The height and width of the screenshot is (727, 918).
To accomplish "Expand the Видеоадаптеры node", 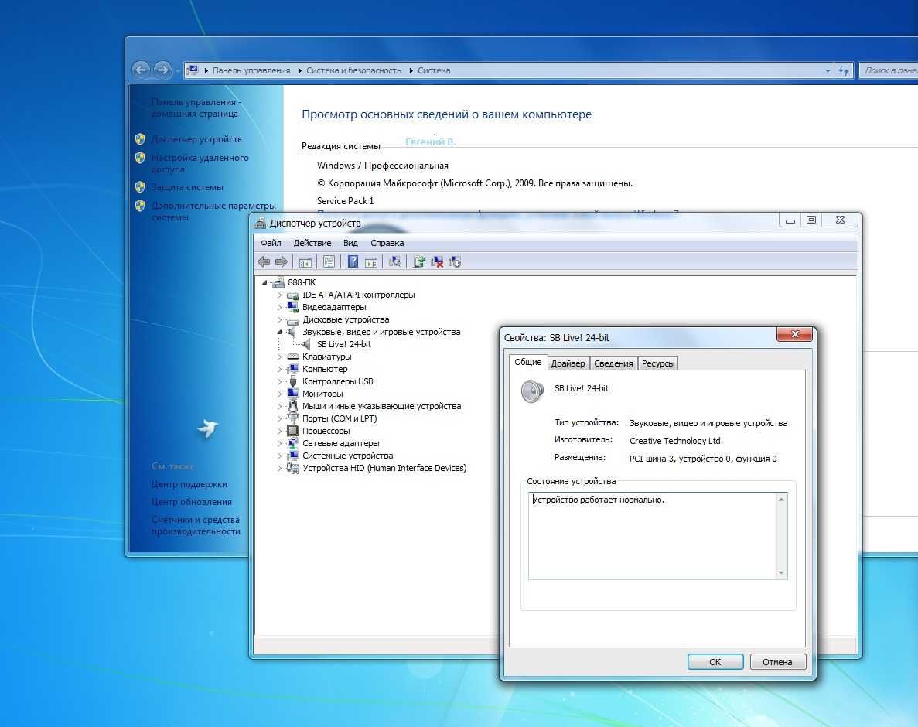I will point(279,307).
